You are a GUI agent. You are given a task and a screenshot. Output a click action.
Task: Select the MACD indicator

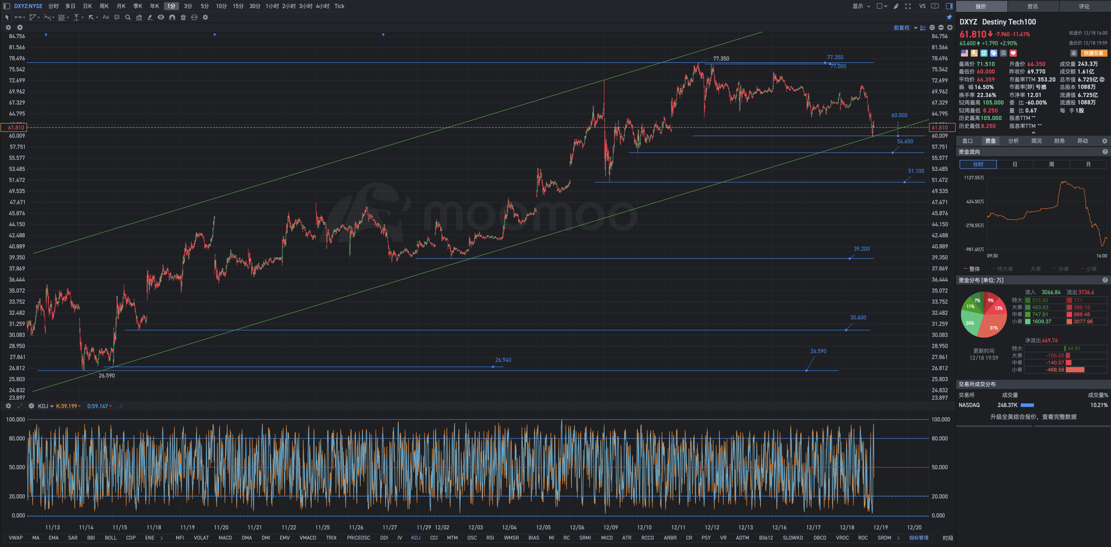(x=225, y=538)
